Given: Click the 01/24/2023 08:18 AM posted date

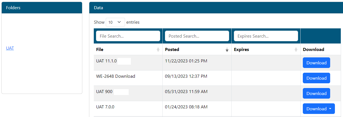Looking at the screenshot, I should [186, 107].
